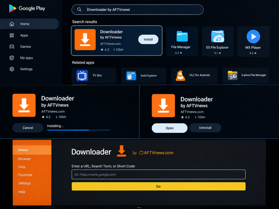Select the TV Bro label
279x209 pixels.
97,75
